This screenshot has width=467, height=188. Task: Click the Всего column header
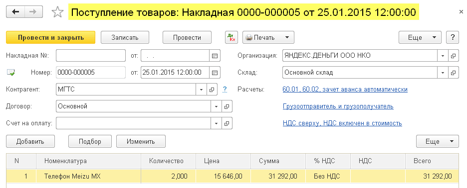[432, 161]
